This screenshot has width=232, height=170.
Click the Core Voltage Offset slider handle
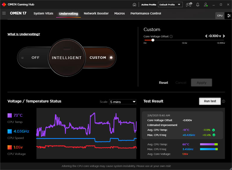[x=153, y=40]
